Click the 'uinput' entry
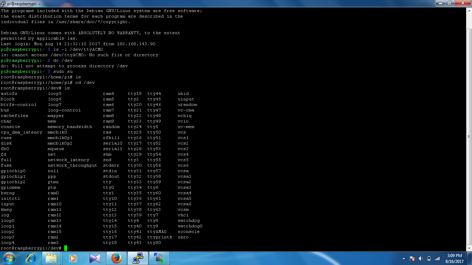This screenshot has height=265, width=472. [x=186, y=99]
